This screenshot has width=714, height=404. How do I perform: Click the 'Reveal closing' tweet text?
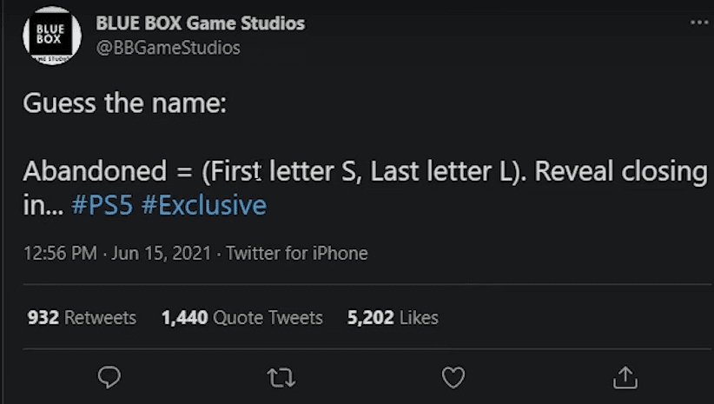point(621,172)
